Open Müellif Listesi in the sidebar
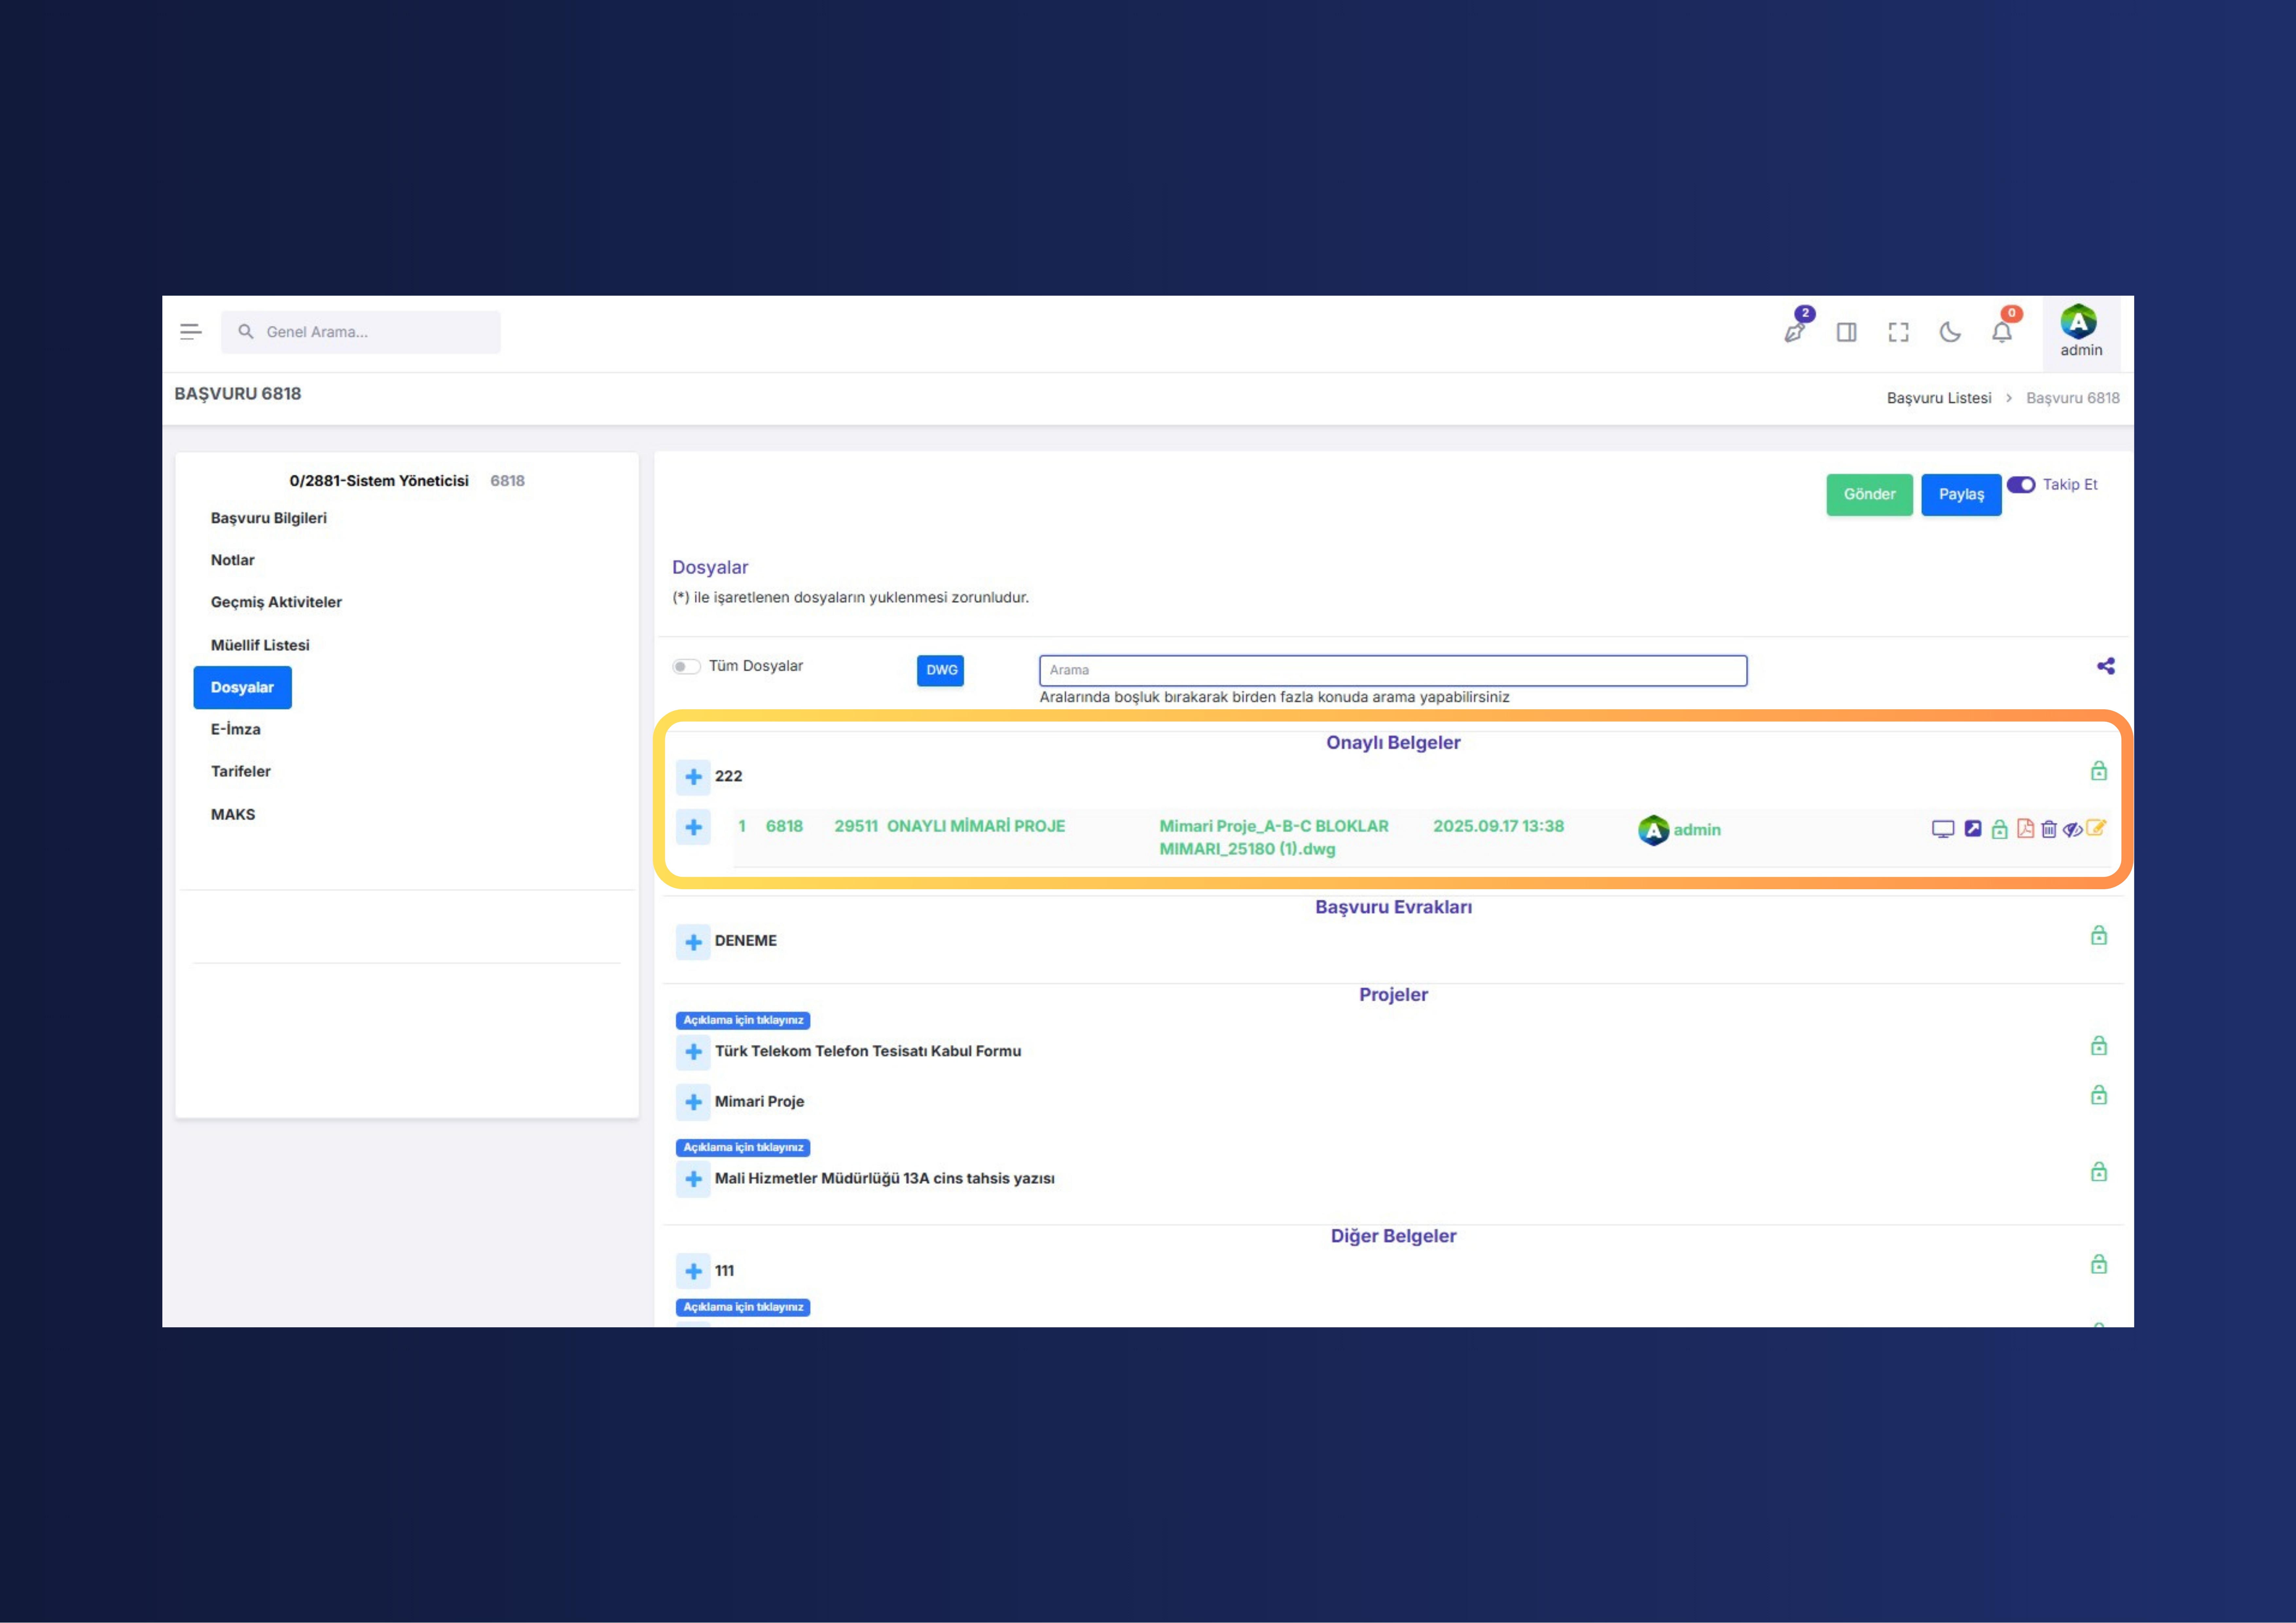This screenshot has height=1623, width=2296. (260, 645)
